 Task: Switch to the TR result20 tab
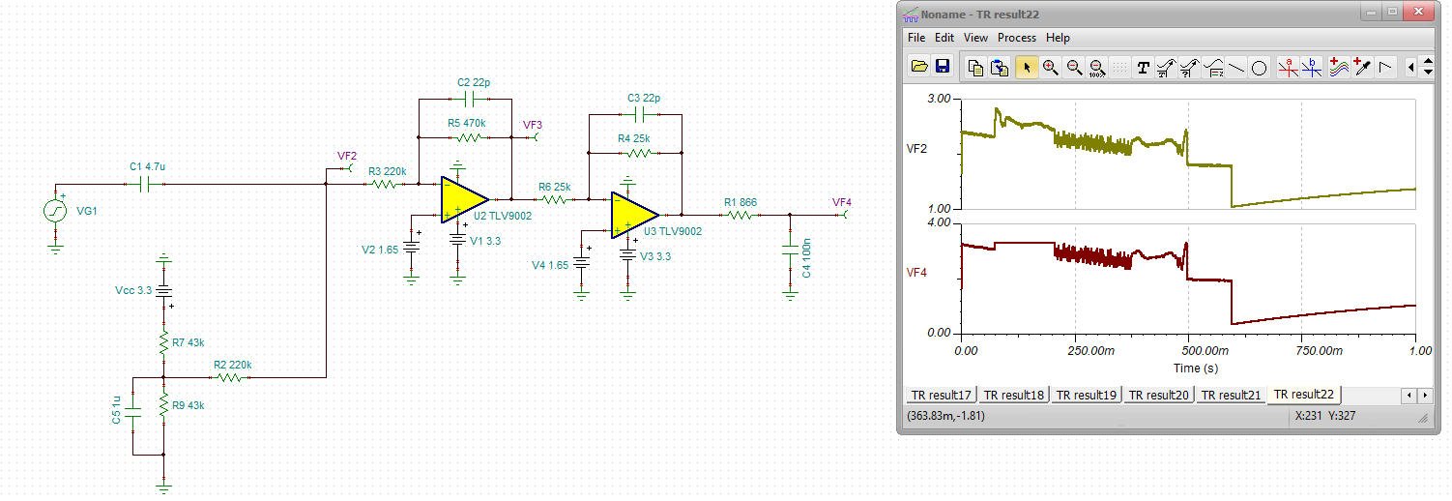click(x=1159, y=395)
